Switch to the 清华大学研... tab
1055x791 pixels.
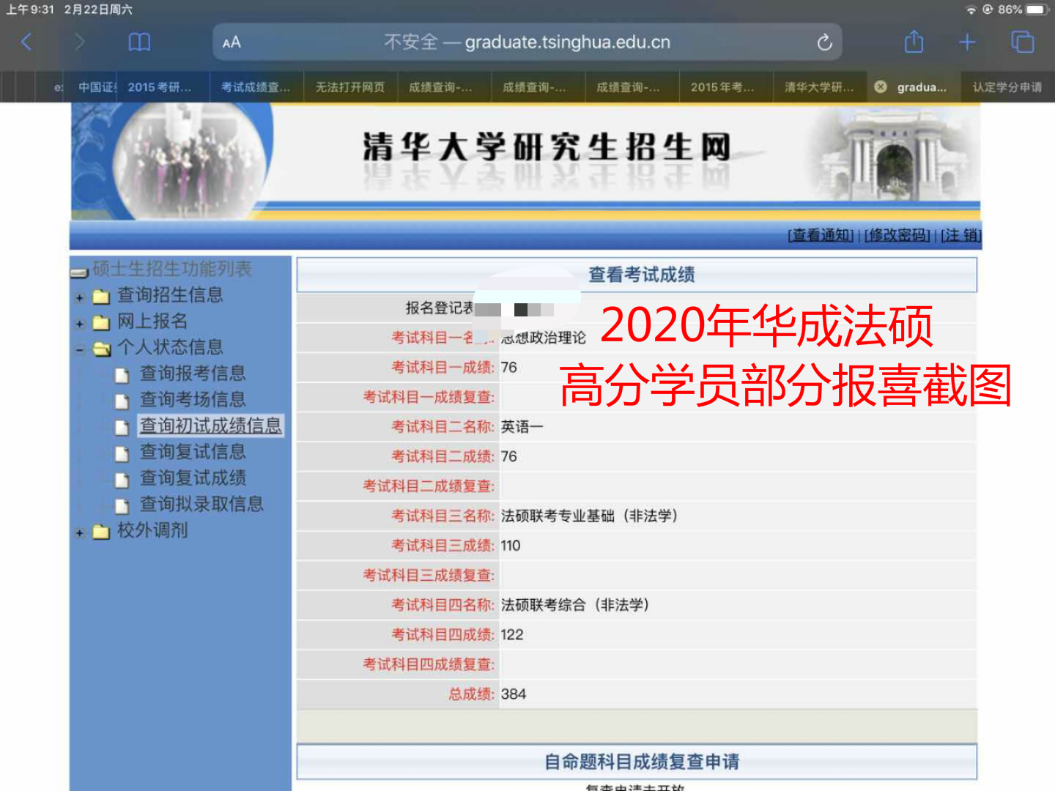tap(819, 87)
